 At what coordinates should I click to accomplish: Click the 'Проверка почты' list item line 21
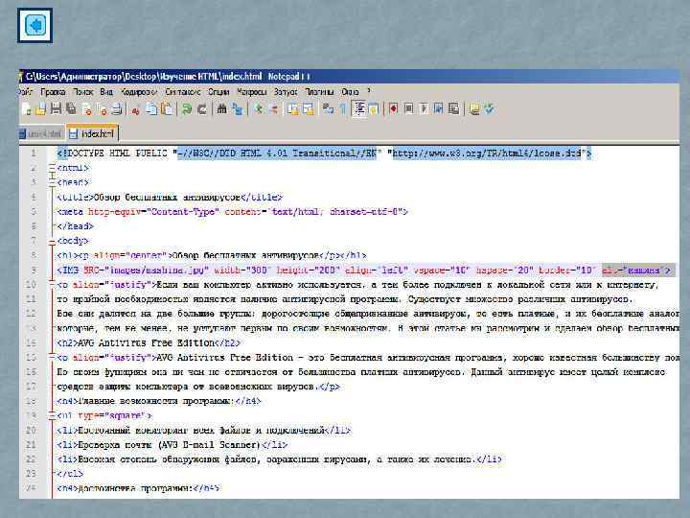pos(172,444)
